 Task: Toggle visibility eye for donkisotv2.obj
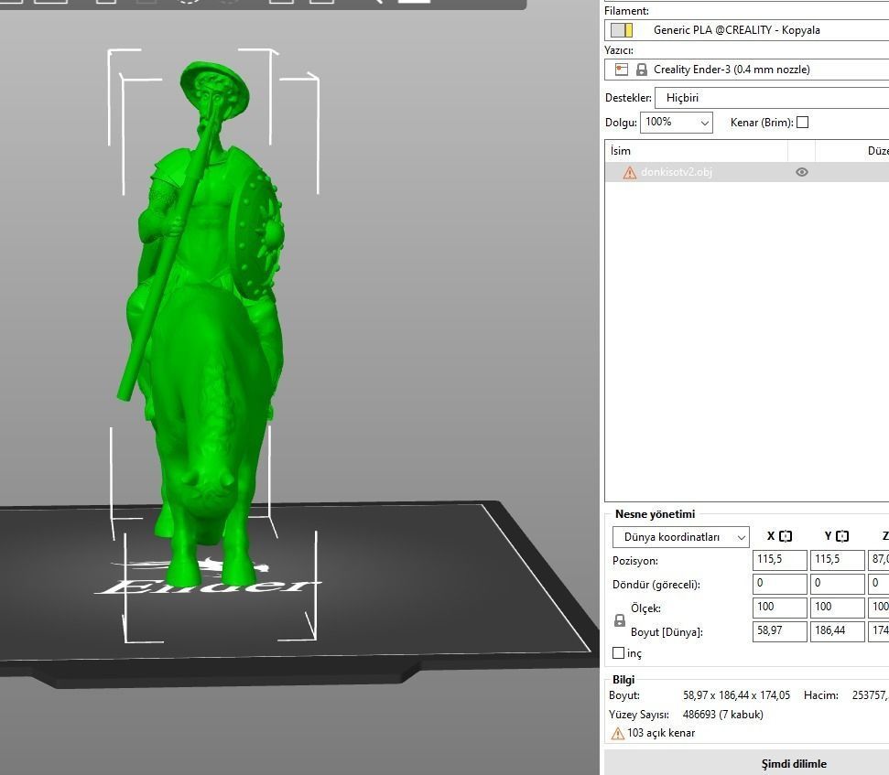tap(802, 172)
